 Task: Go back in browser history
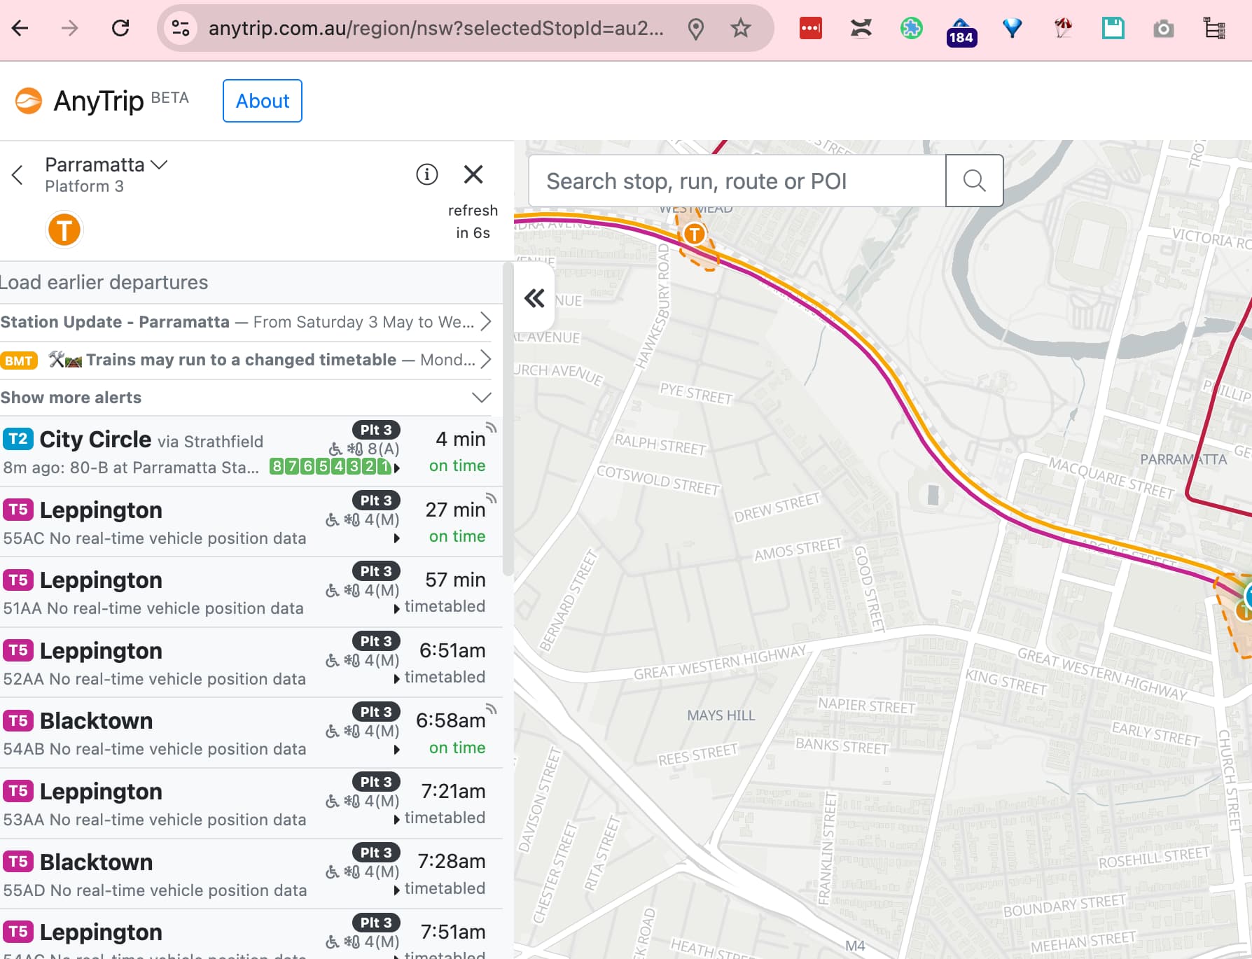pyautogui.click(x=20, y=28)
